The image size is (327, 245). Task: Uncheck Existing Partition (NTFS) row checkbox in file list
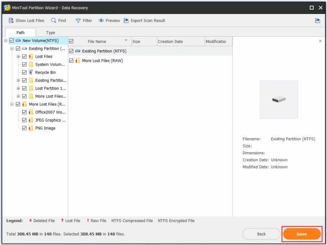[71, 51]
